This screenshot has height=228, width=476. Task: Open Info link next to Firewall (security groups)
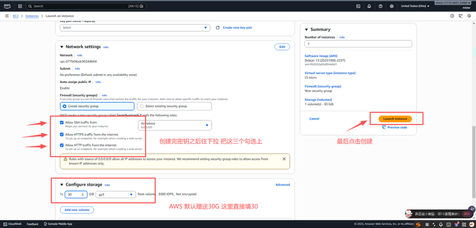coord(105,95)
